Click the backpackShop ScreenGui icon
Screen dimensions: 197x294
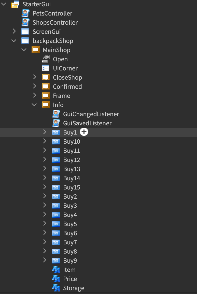click(x=25, y=41)
